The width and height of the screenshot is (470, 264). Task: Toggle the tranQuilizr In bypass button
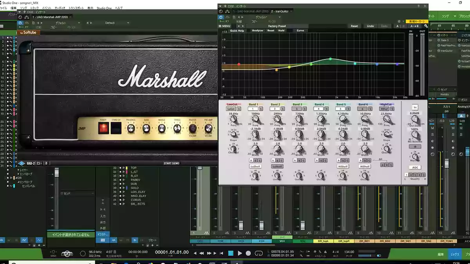[x=415, y=107]
